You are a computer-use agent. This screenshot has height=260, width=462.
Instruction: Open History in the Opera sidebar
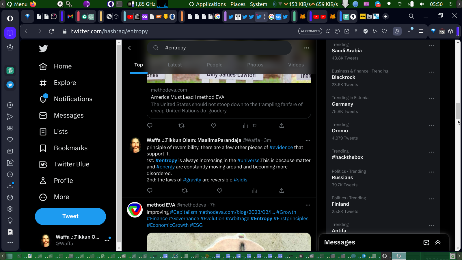[10, 174]
